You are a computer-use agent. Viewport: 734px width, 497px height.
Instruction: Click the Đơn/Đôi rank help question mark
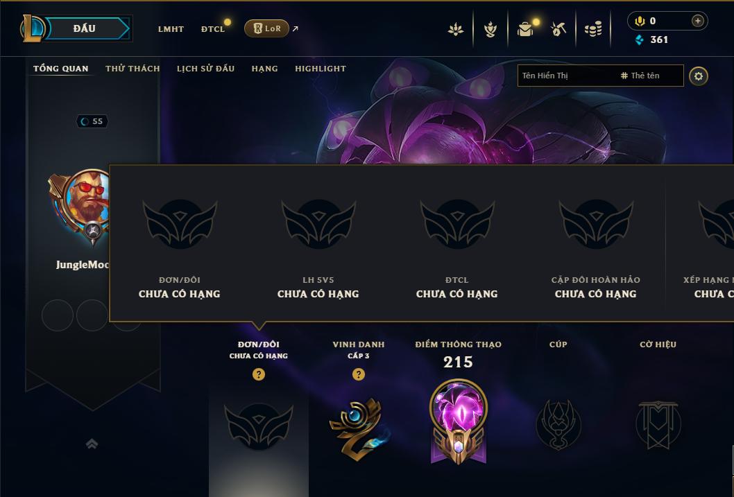(x=258, y=374)
